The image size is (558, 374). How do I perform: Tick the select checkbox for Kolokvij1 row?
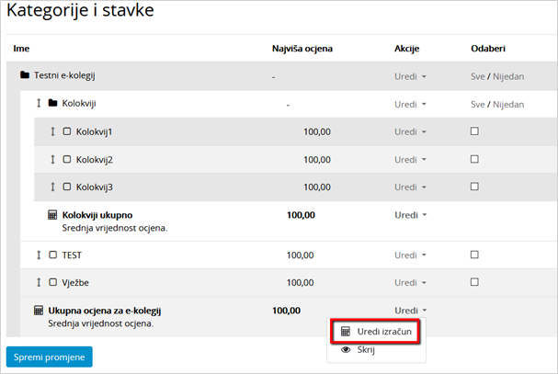pos(474,131)
